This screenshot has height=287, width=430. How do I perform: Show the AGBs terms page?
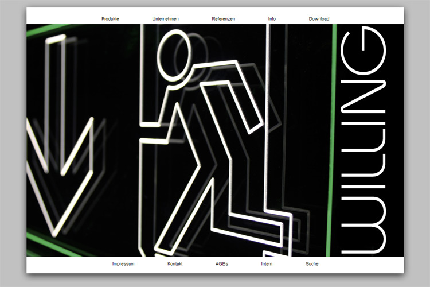click(x=221, y=263)
